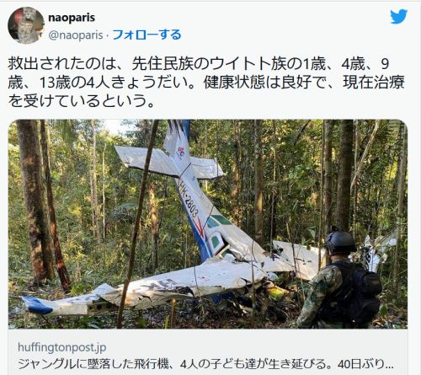
Task: Click the helmeted soldier in the photo
Action: tap(338, 278)
